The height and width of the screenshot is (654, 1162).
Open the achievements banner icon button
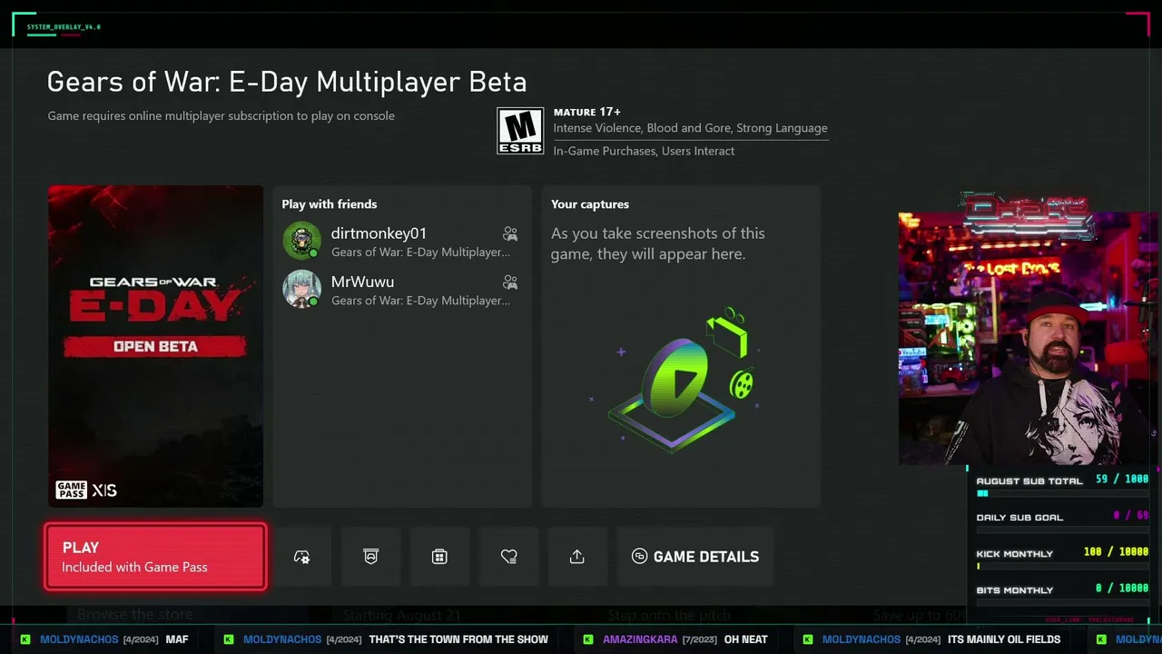370,557
